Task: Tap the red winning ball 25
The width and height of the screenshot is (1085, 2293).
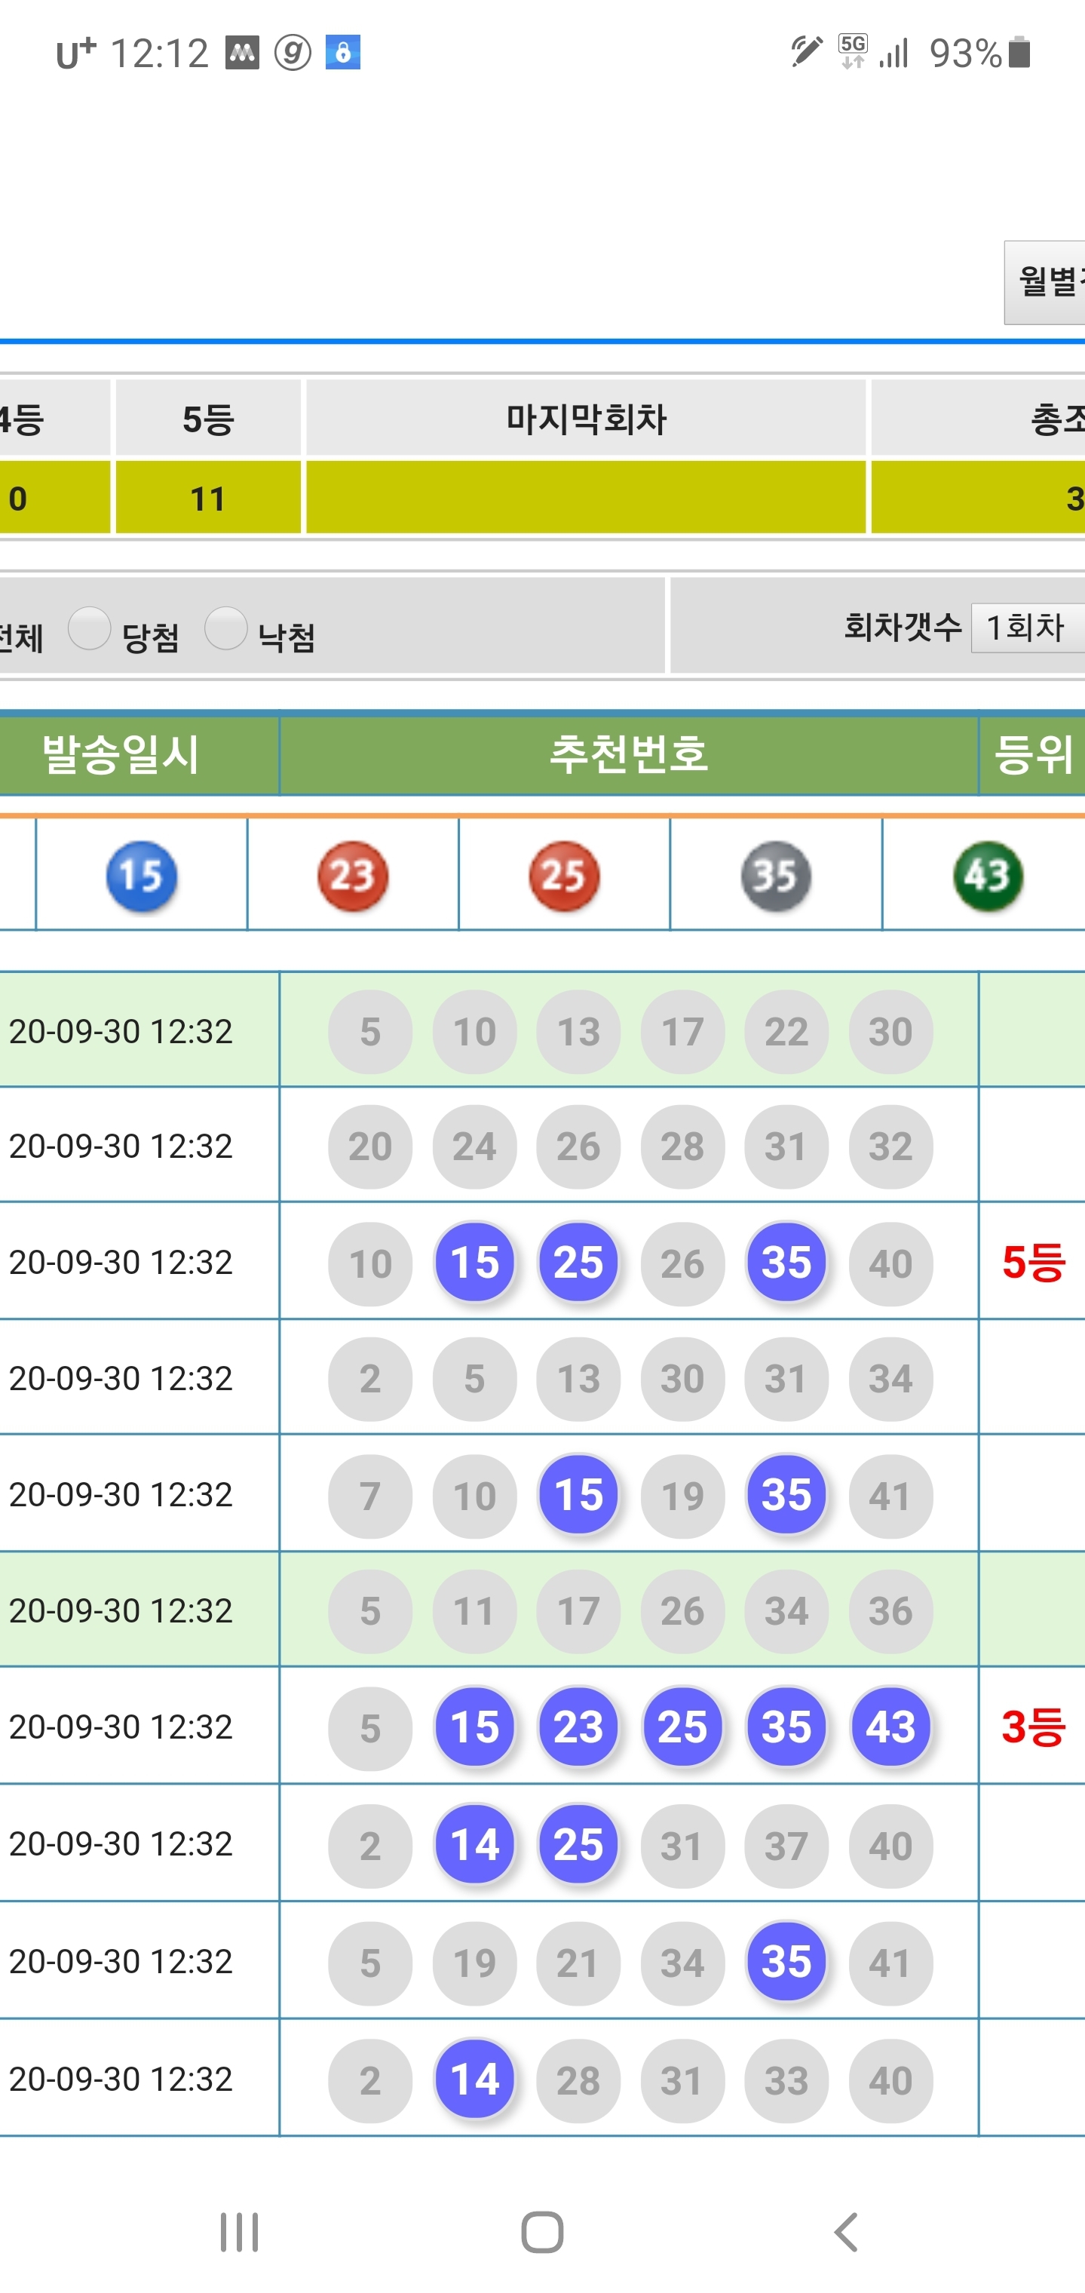Action: pos(564,876)
